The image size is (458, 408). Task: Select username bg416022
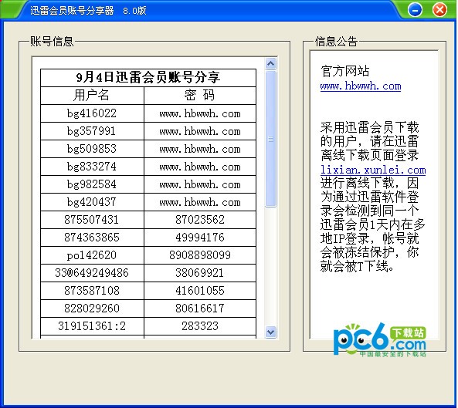[92, 113]
